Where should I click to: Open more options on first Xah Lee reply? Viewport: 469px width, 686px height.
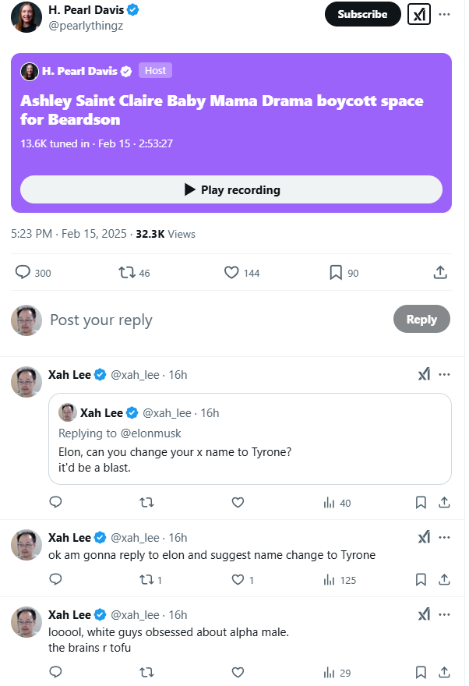[444, 374]
